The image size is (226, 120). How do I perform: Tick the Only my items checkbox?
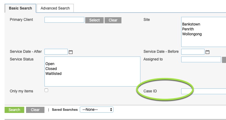pos(46,90)
